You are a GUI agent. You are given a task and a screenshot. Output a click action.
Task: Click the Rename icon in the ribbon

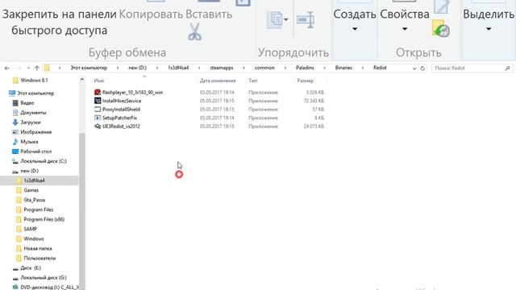tap(306, 20)
